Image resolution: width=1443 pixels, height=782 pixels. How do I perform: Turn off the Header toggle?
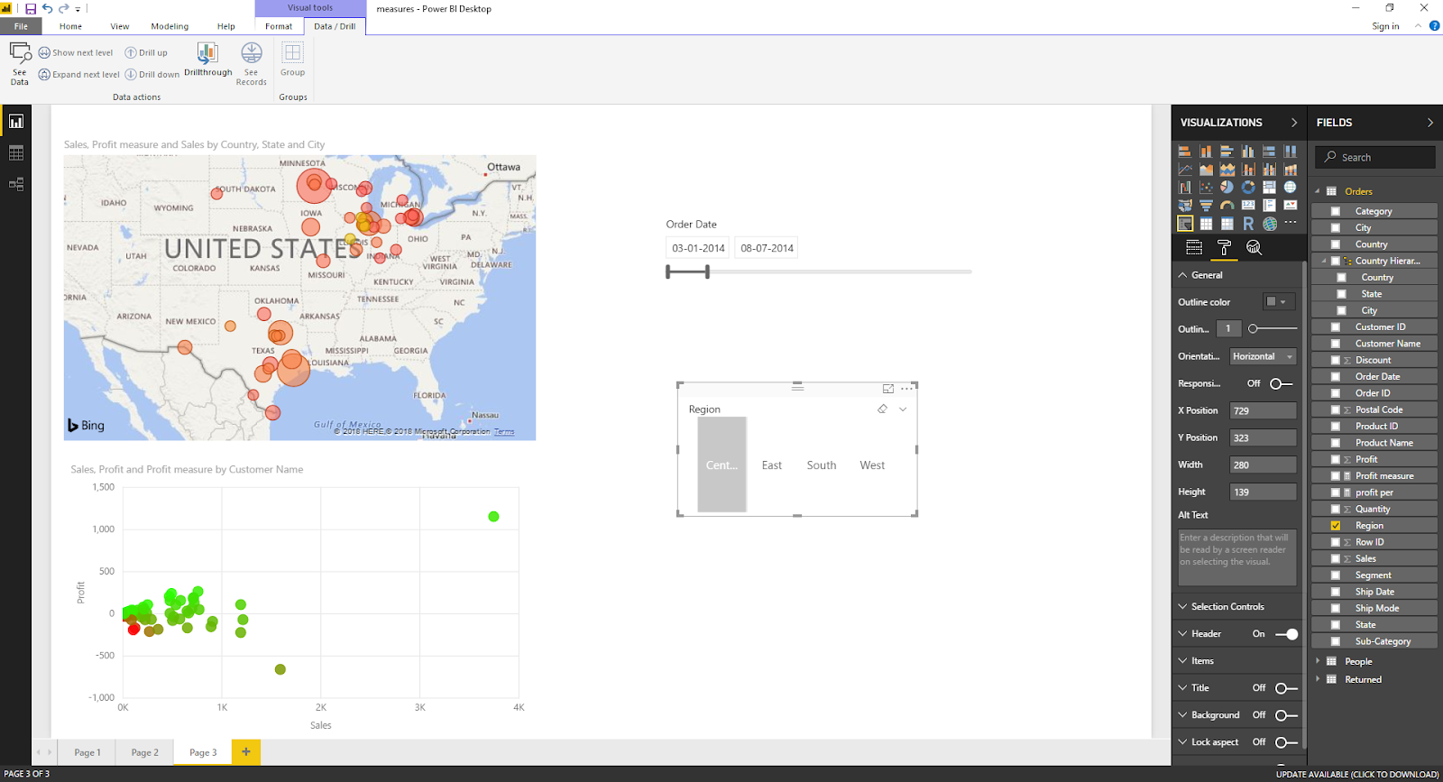(x=1287, y=634)
